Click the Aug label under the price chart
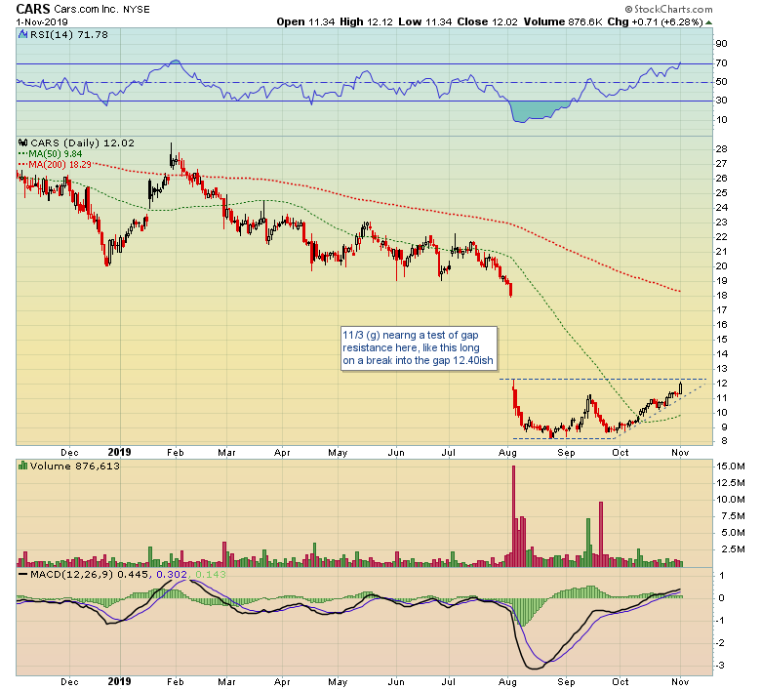Image resolution: width=761 pixels, height=690 pixels. pyautogui.click(x=507, y=453)
